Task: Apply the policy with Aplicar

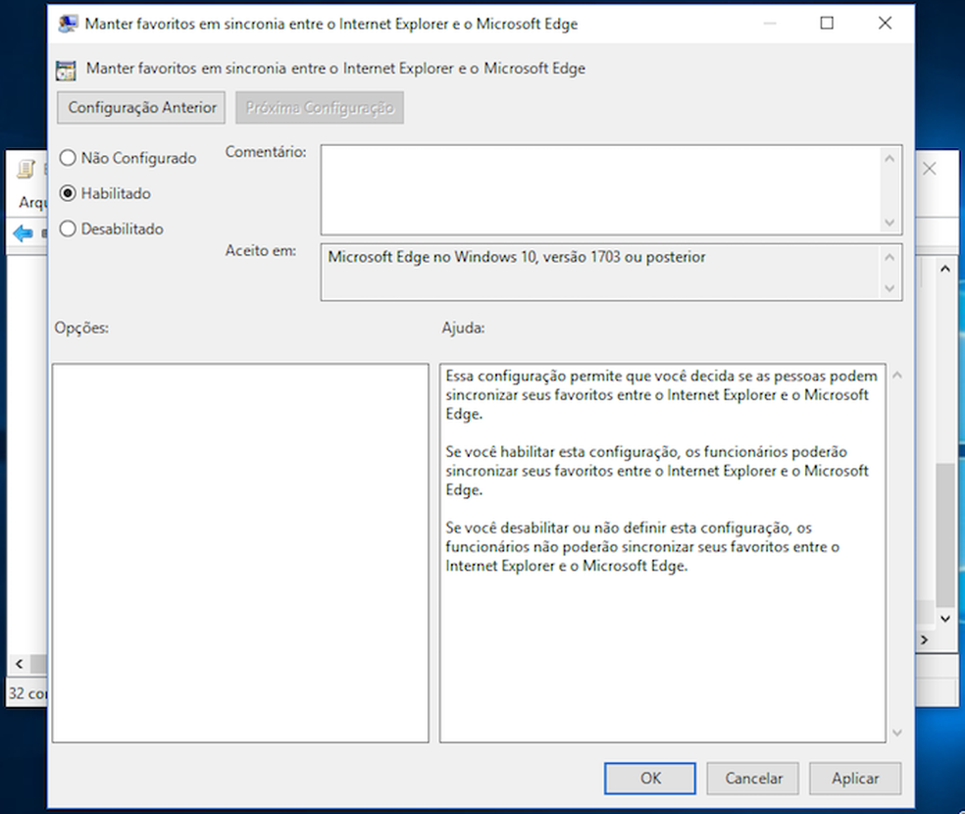Action: 855,779
